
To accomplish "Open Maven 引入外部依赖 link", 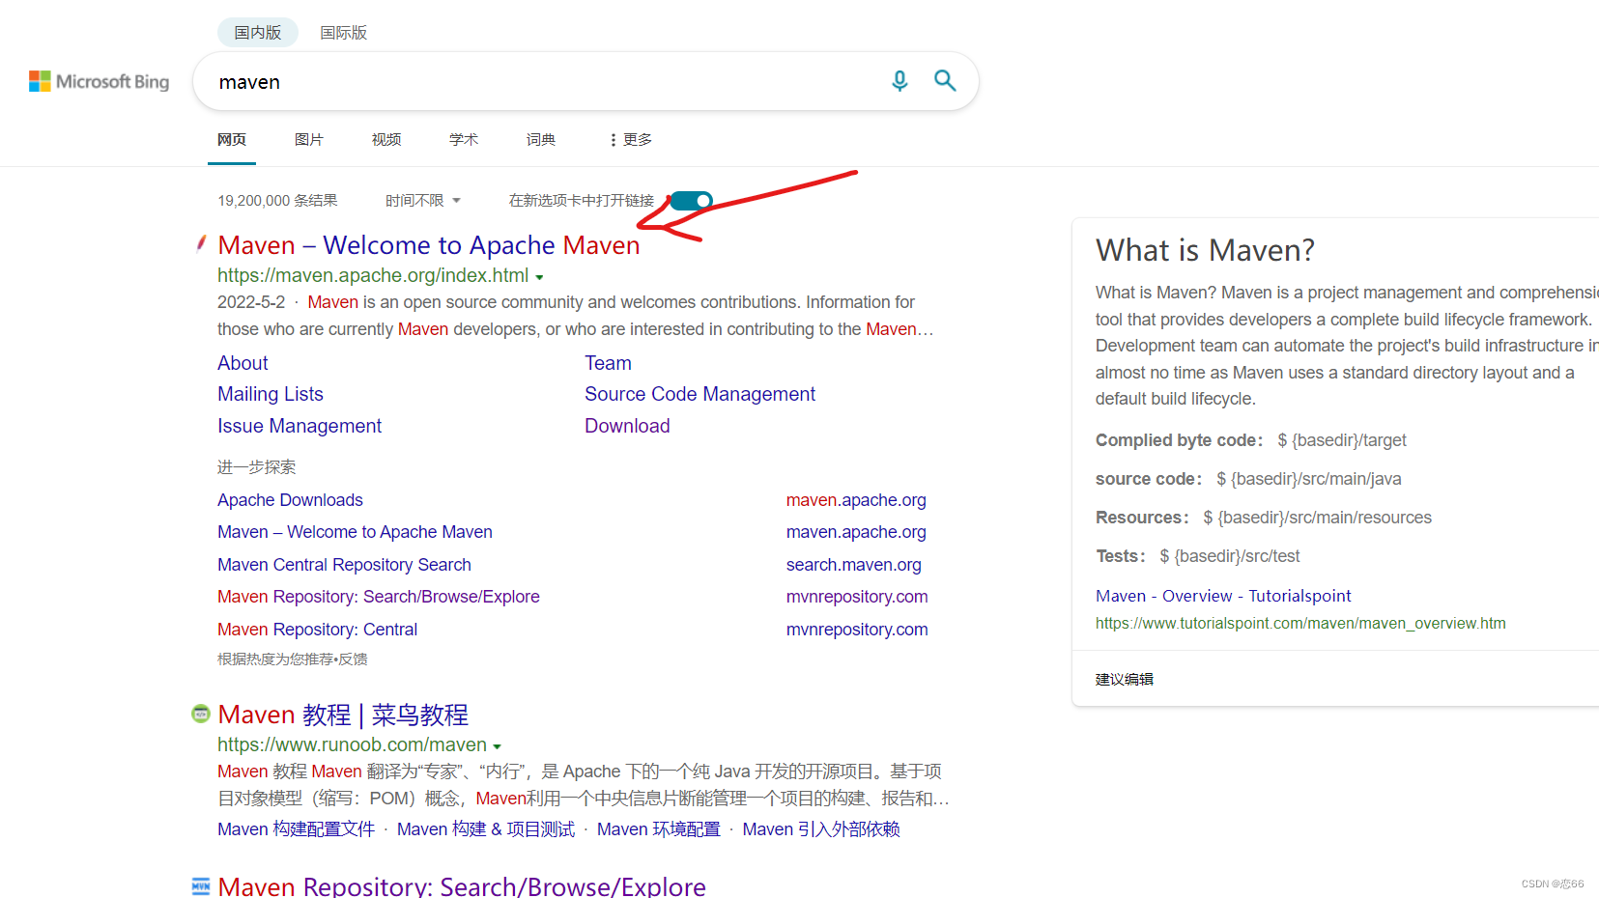I will (x=821, y=829).
